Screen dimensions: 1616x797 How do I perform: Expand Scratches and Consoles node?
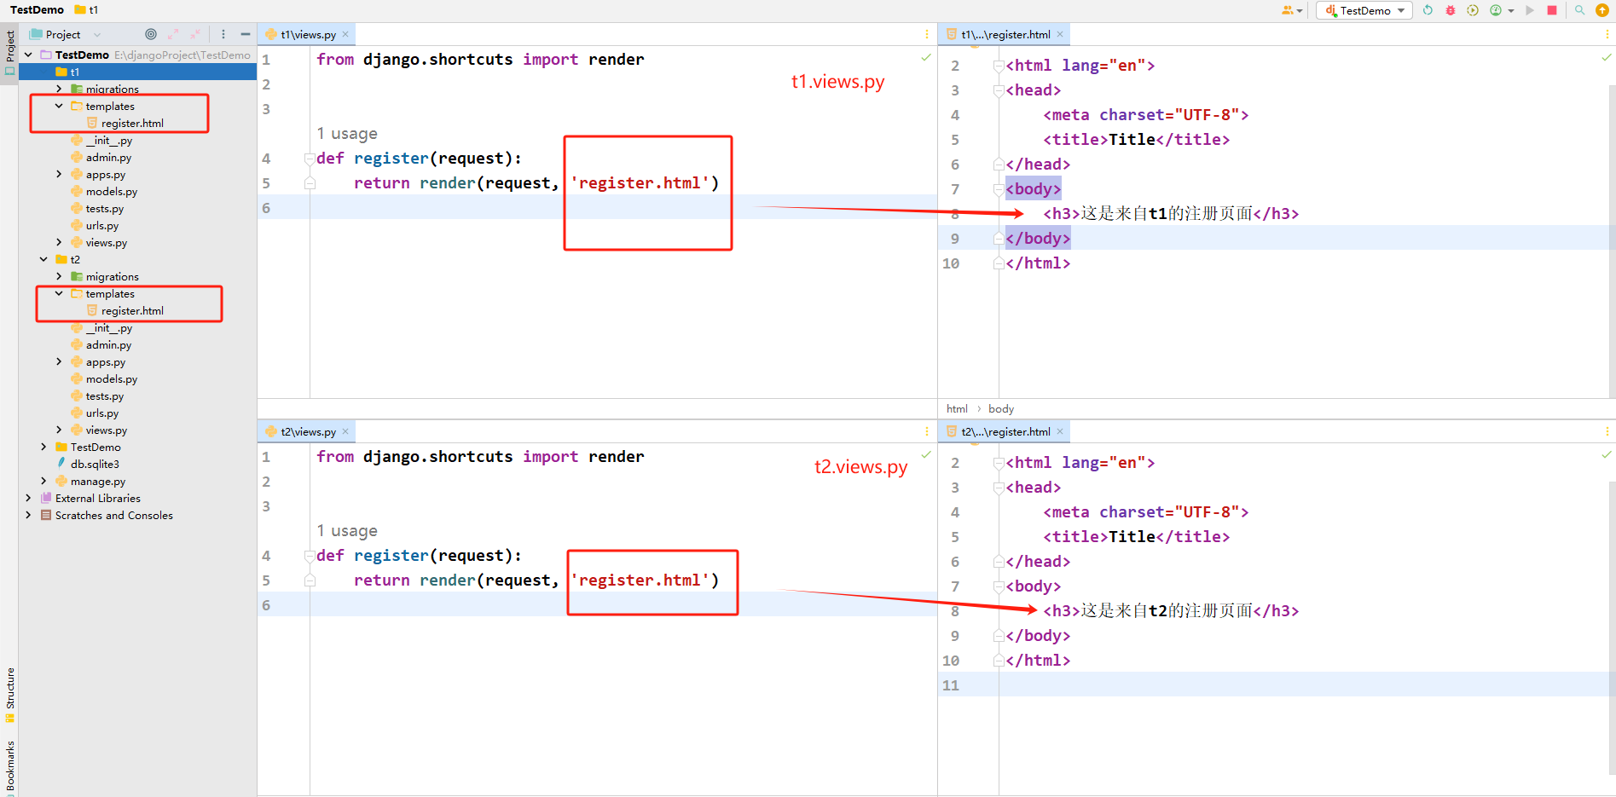[x=28, y=515]
